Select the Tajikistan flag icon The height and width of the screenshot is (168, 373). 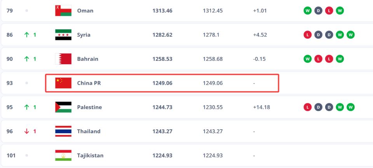coord(63,156)
